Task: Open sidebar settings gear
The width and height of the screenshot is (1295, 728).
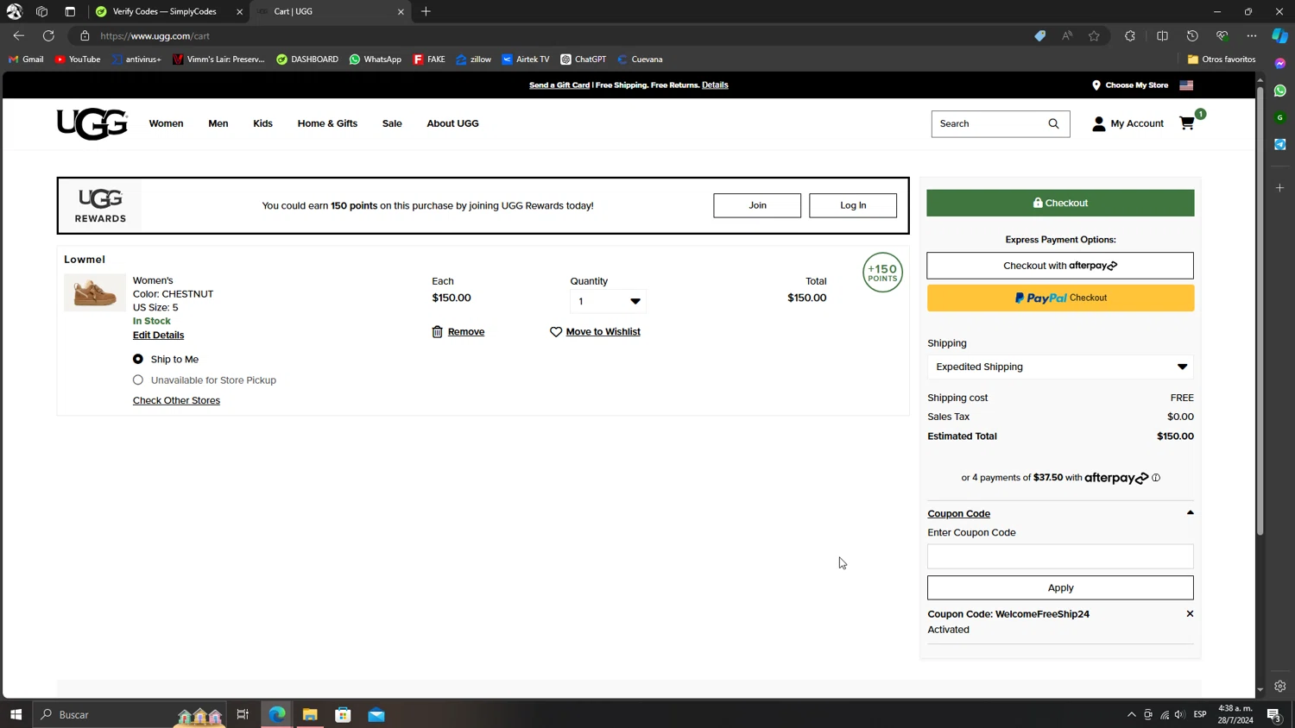Action: 1279,687
